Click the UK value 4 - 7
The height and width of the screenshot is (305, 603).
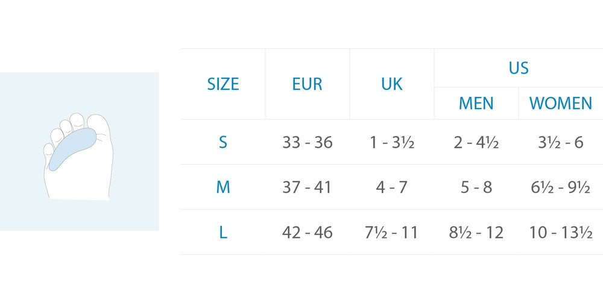(x=391, y=187)
